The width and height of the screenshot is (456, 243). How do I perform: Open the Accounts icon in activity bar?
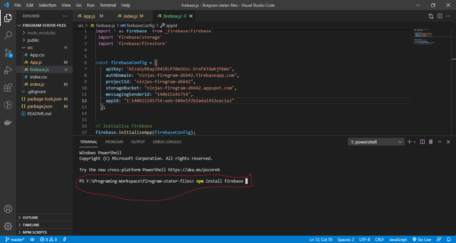[8, 209]
